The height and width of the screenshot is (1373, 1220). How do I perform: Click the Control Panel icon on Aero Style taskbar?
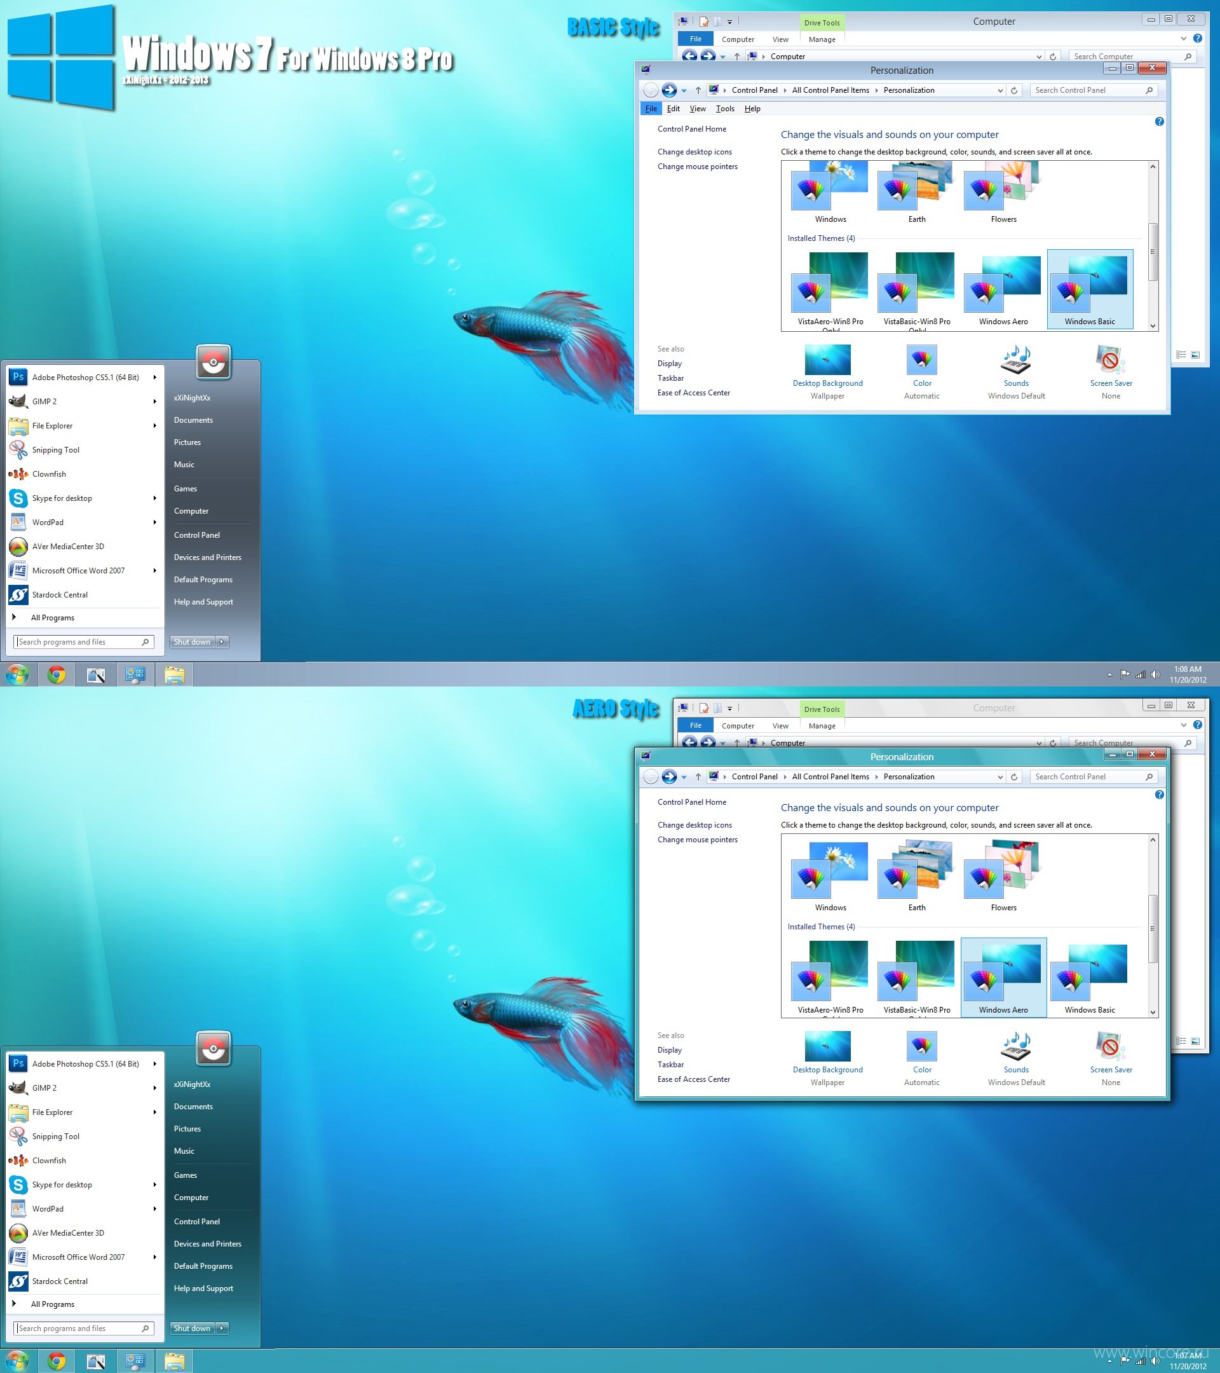[135, 1361]
